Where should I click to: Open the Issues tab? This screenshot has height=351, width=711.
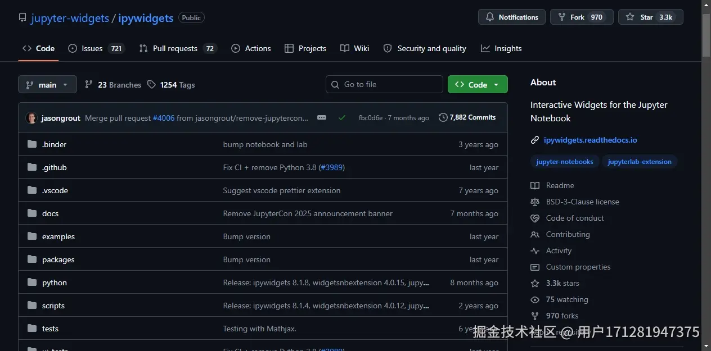pos(96,48)
